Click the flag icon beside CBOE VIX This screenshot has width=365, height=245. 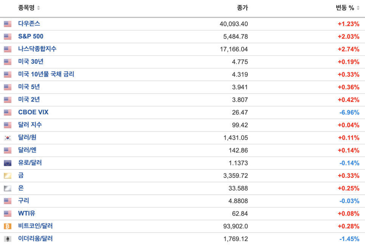(8, 112)
